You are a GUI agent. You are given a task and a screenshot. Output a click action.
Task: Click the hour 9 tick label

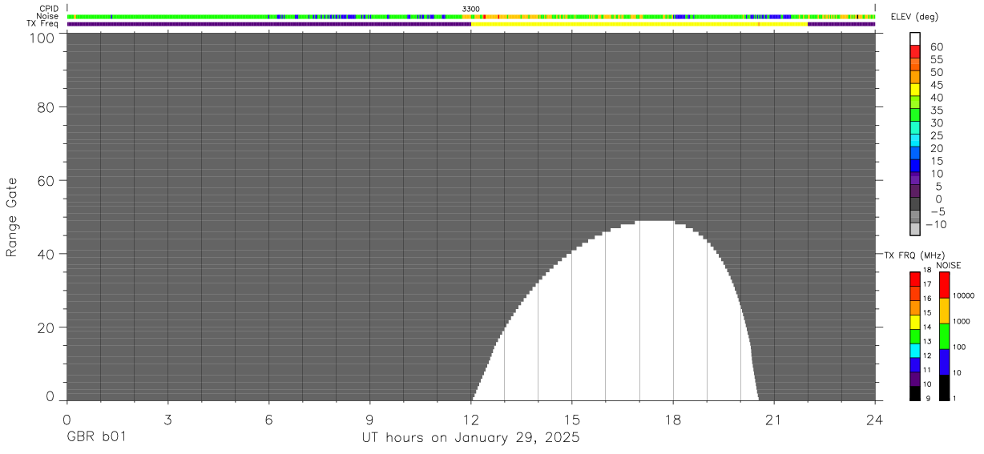coord(369,419)
